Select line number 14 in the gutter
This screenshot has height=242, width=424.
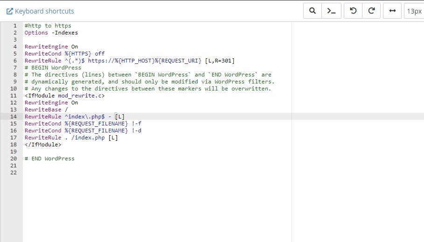coord(14,117)
